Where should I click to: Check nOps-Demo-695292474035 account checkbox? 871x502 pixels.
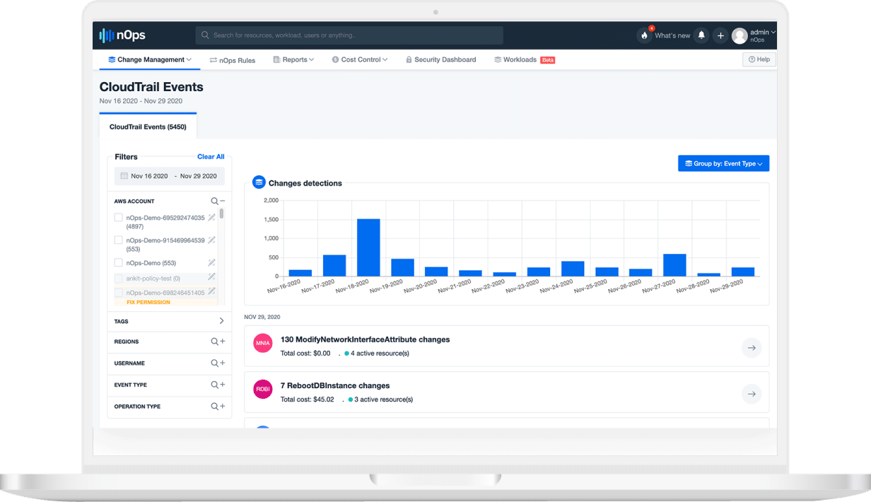click(119, 218)
